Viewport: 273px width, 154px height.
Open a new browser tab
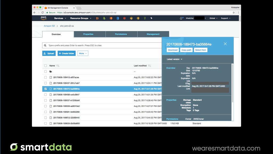point(79,8)
